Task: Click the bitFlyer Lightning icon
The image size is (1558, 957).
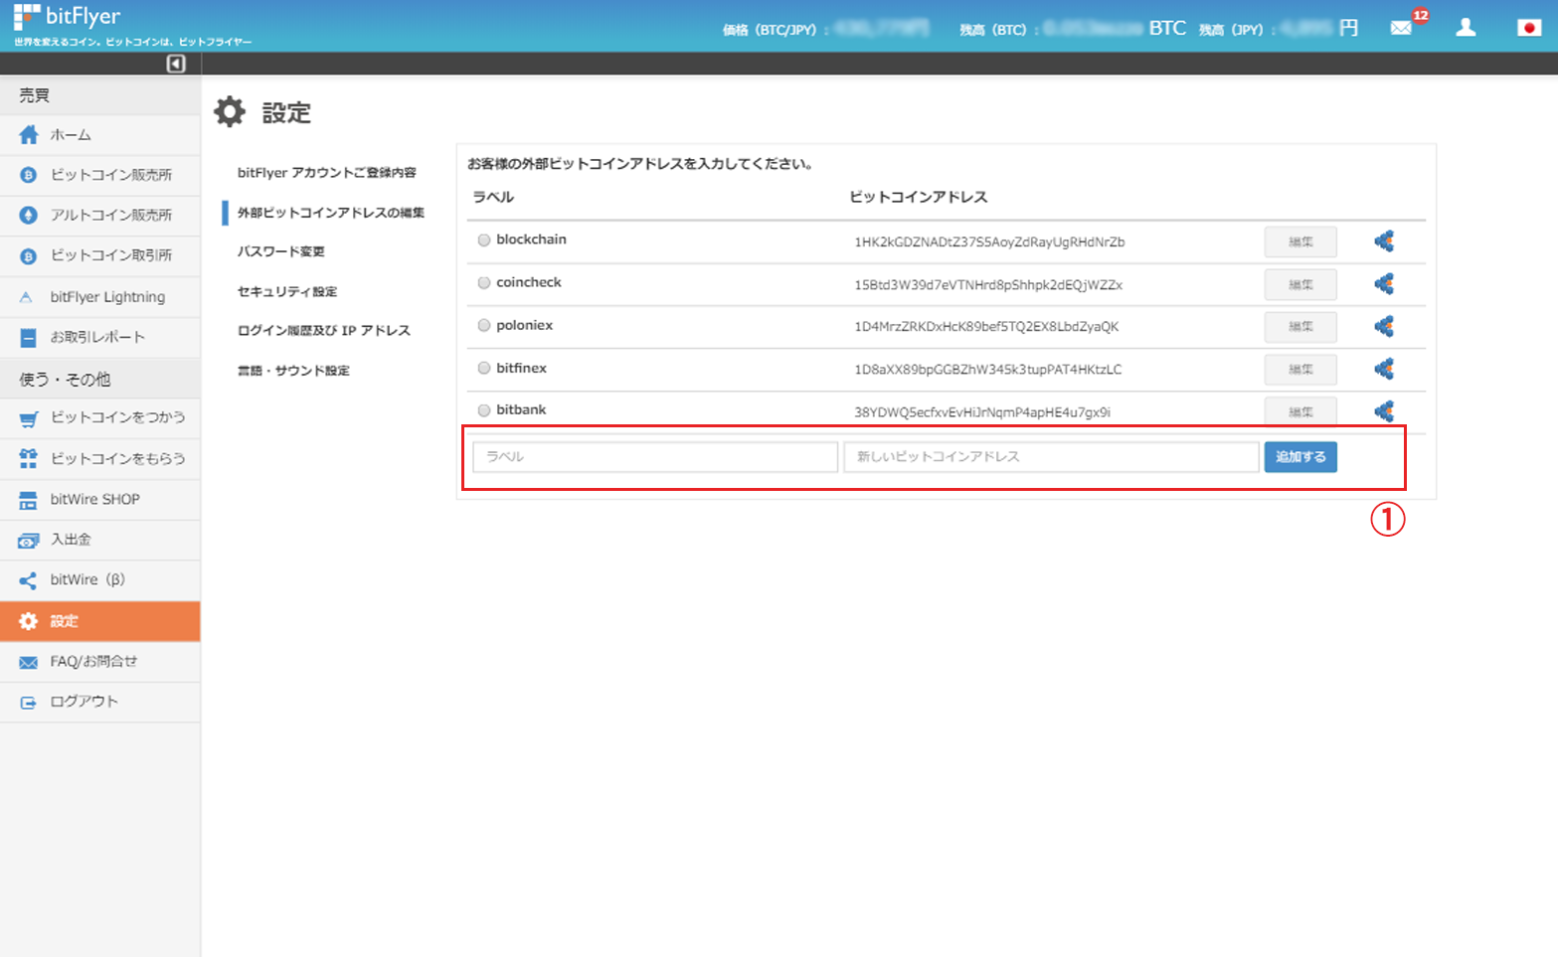Action: 27,296
